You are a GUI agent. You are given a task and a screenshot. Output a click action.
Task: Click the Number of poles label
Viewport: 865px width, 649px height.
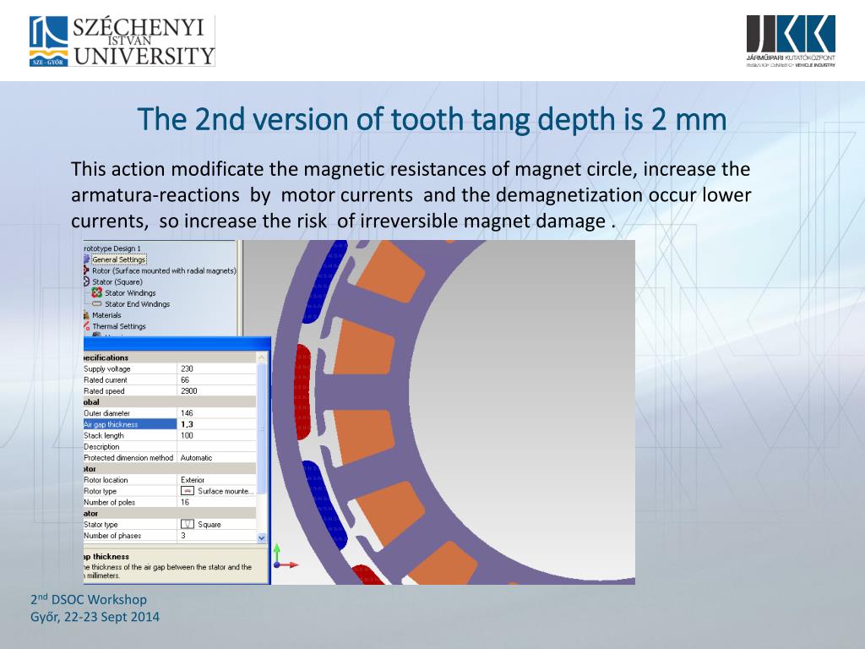(x=109, y=502)
